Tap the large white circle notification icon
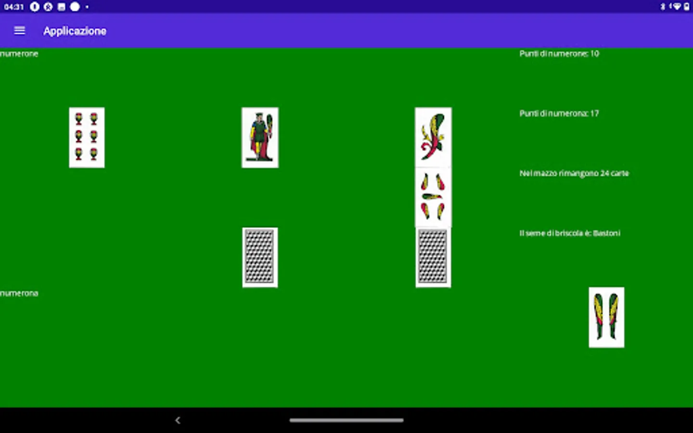Screen dimensions: 693x433 [x=75, y=7]
